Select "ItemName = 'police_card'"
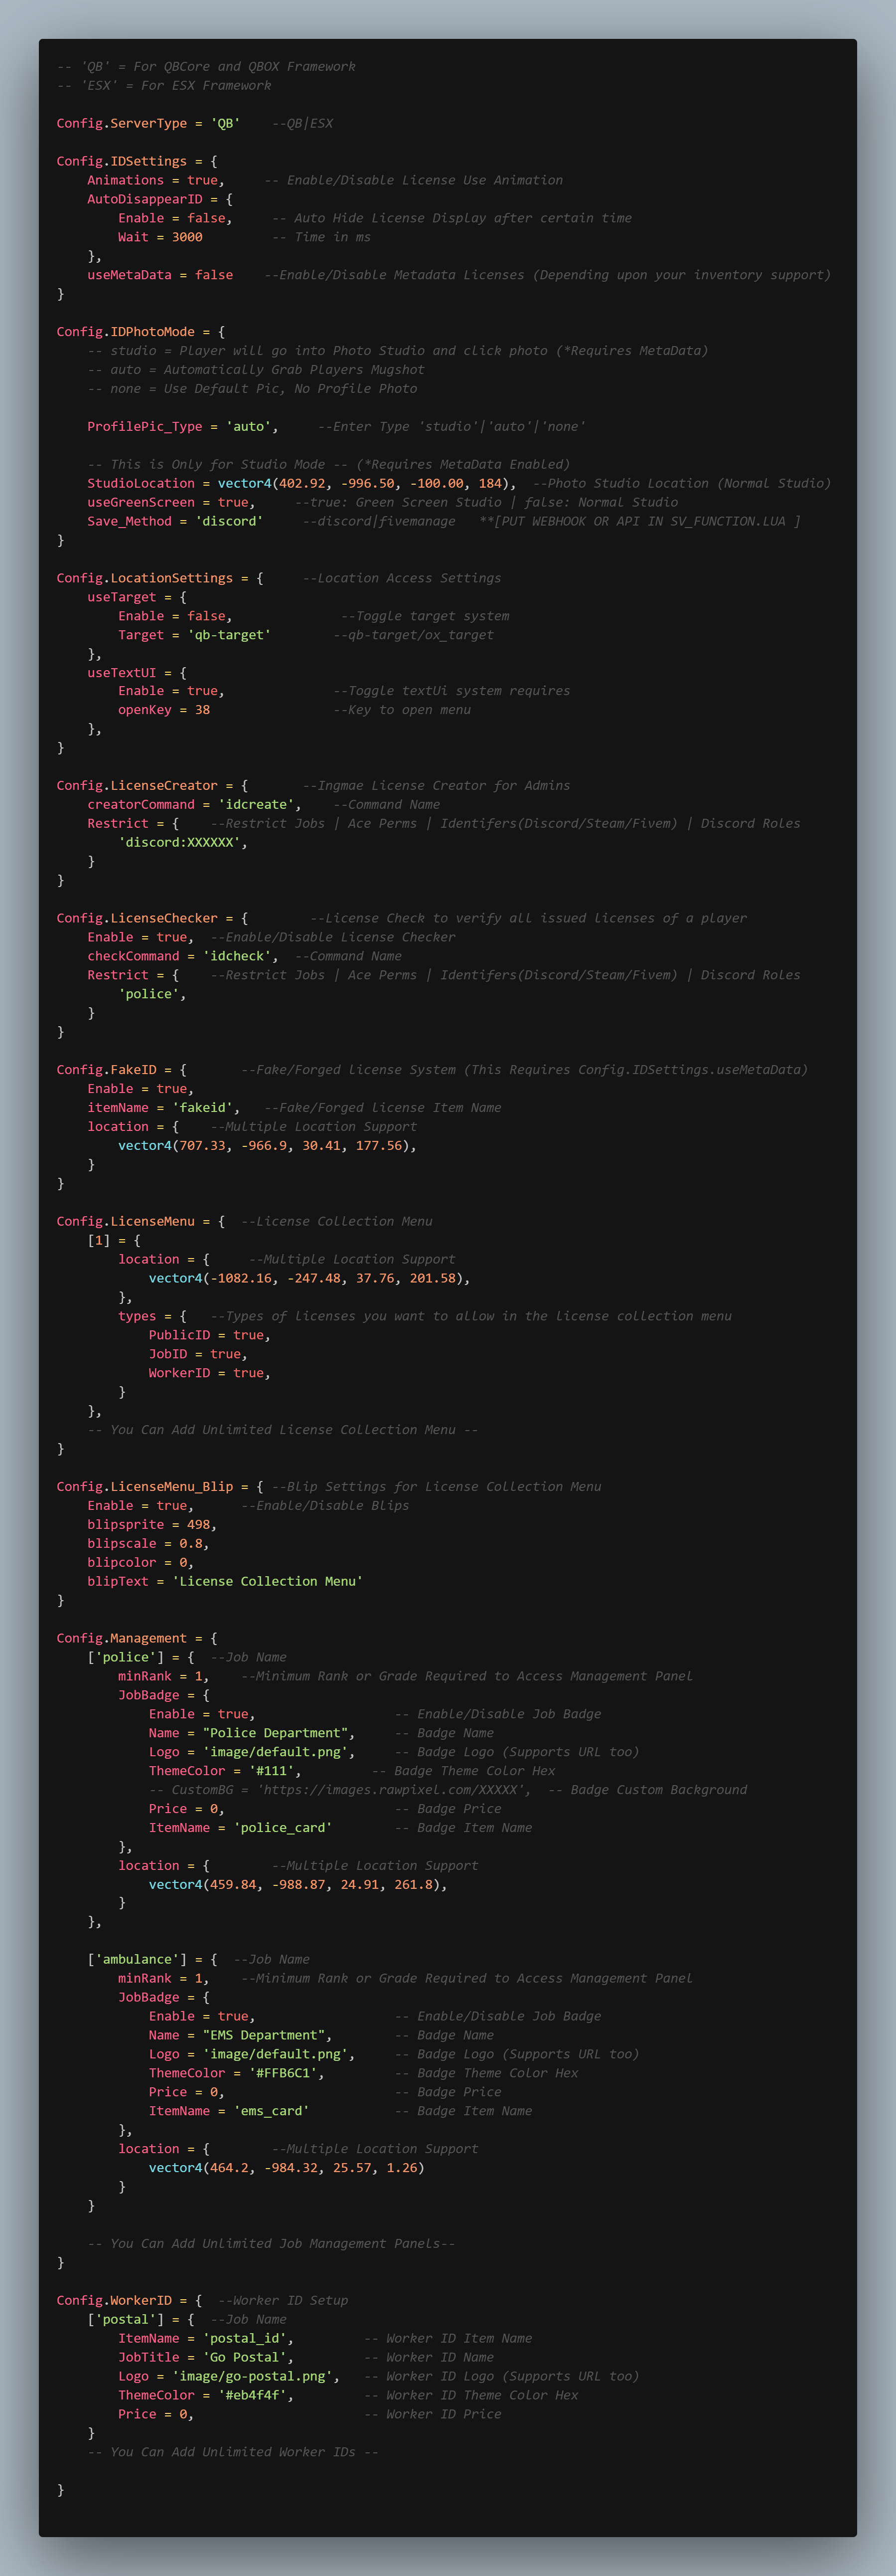The height and width of the screenshot is (2576, 896). coord(241,1828)
